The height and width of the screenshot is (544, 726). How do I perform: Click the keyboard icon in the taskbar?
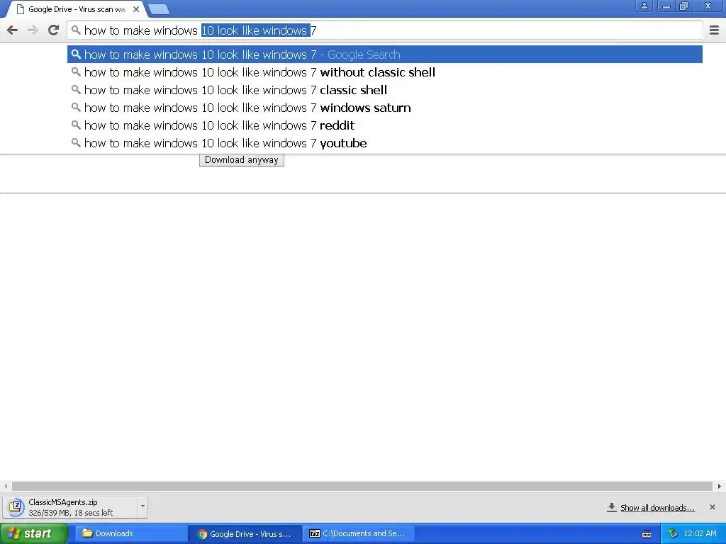pyautogui.click(x=647, y=534)
